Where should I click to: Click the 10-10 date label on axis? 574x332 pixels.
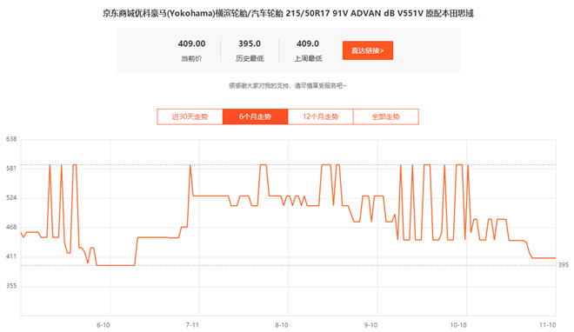[458, 325]
